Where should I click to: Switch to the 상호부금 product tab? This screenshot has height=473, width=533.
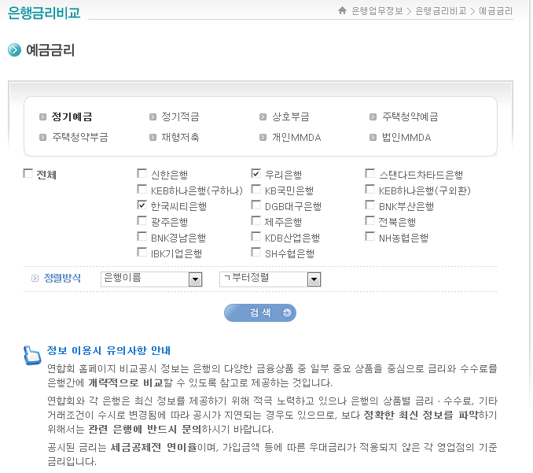pos(291,116)
